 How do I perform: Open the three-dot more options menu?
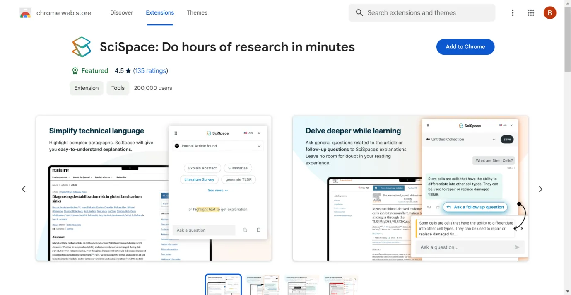513,13
